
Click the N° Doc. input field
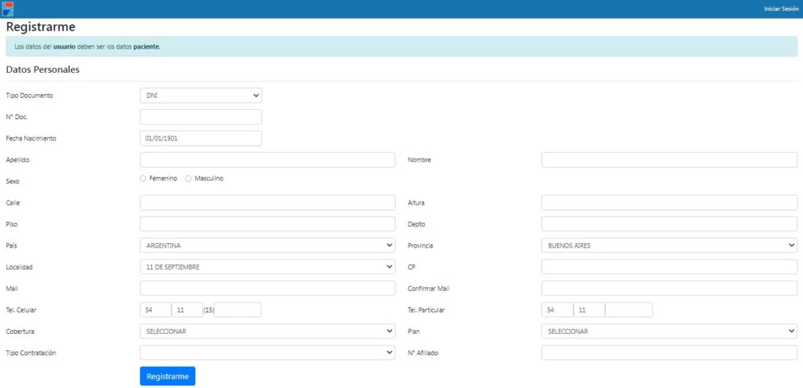pos(201,117)
